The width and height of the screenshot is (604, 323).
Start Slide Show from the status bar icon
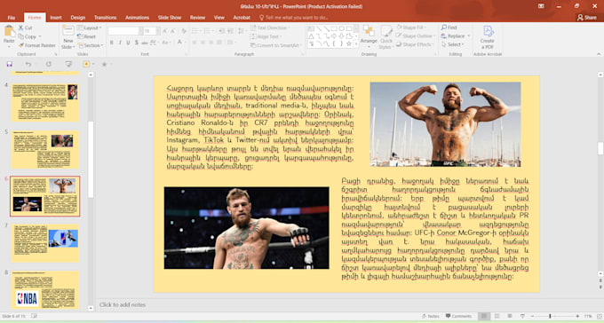[522, 316]
